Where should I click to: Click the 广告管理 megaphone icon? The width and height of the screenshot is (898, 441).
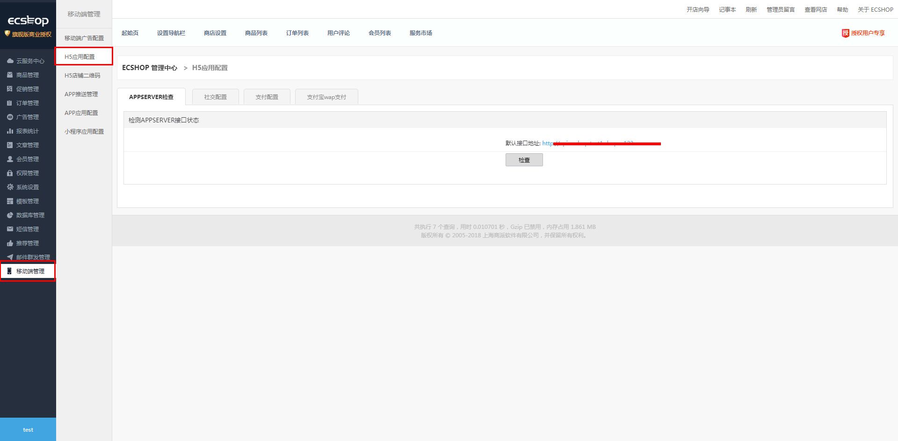pos(9,117)
